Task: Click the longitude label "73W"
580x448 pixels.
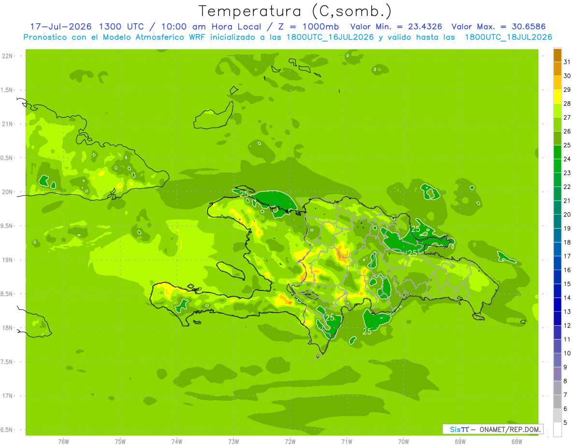Action: pyautogui.click(x=233, y=442)
